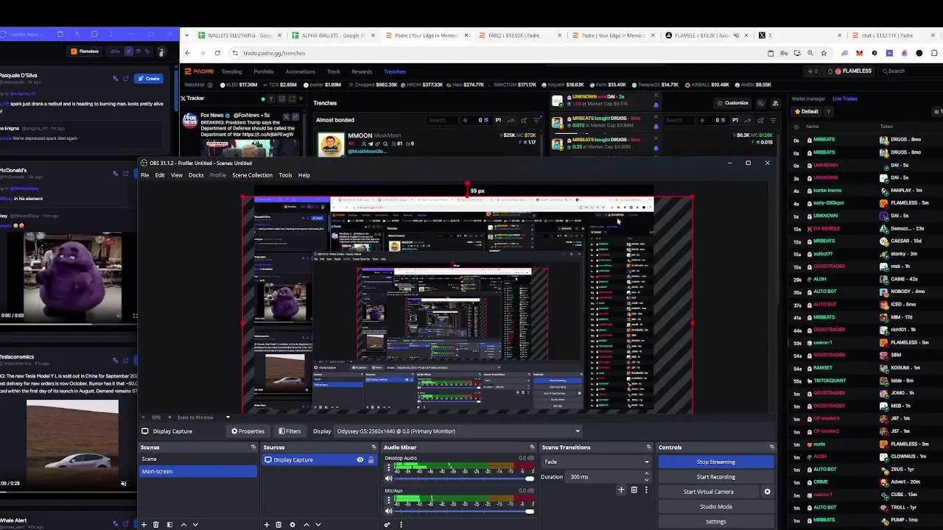Move selected scene down in Scenes dock
This screenshot has height=530, width=943.
195,525
